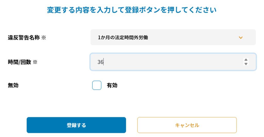Click the orange キャンセル text in the outlined button
Viewport: 264px width, 137px height.
[187, 125]
